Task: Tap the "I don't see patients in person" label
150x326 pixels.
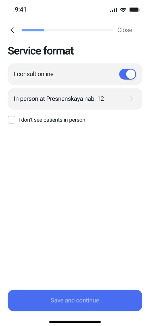Action: coord(52,120)
